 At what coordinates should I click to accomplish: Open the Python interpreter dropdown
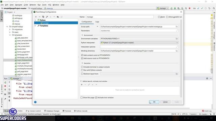[x=177, y=43]
